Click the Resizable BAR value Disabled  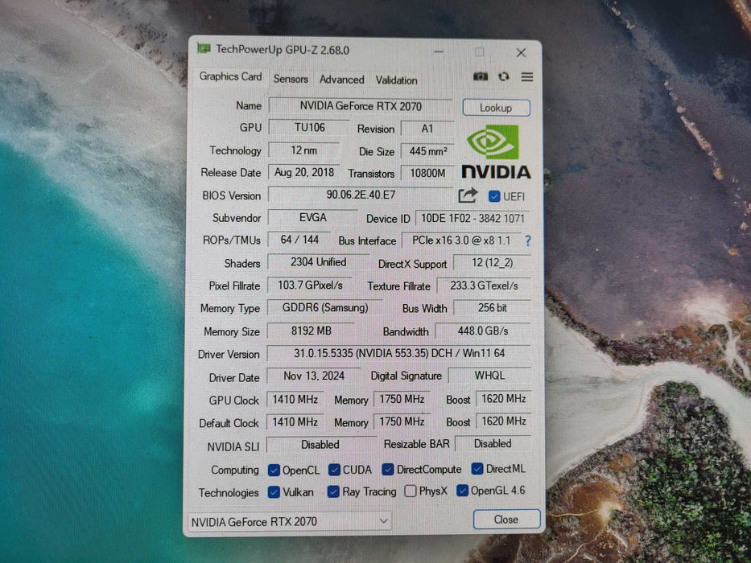click(x=493, y=444)
